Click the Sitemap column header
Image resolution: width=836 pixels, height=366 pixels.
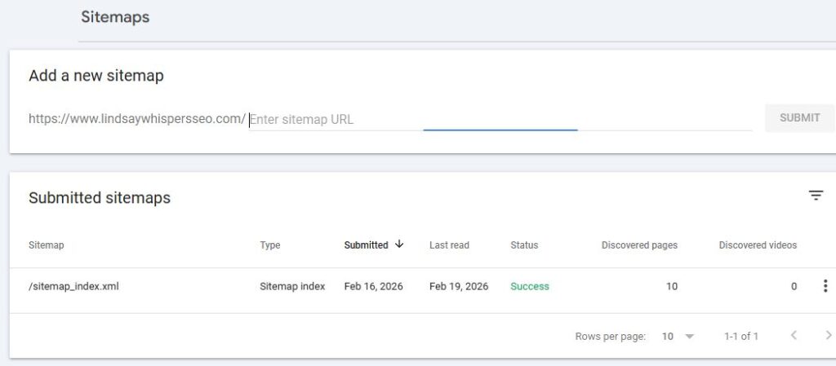[x=46, y=245]
